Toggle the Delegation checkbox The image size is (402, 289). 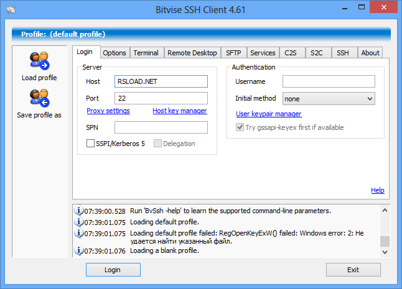[x=157, y=144]
